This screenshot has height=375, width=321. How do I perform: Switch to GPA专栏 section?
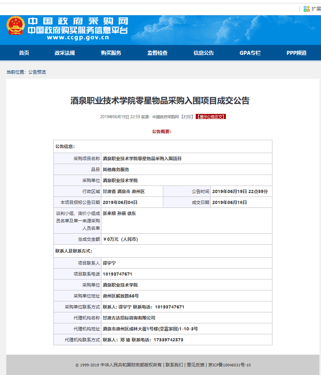250,53
